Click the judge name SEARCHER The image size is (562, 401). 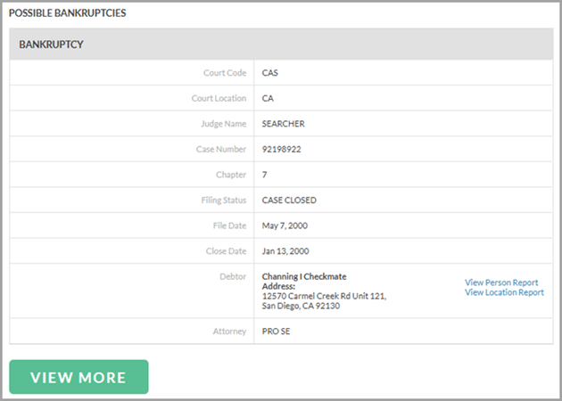284,124
